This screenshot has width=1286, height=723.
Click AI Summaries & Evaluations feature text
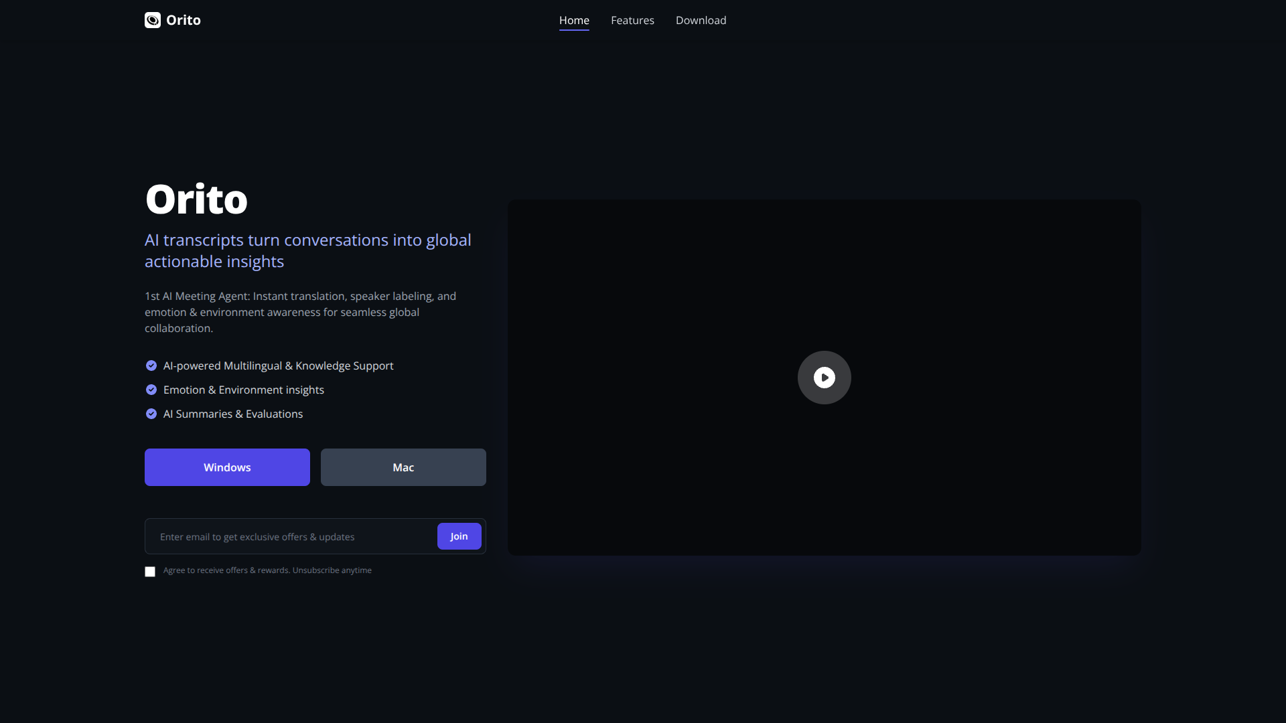point(233,414)
